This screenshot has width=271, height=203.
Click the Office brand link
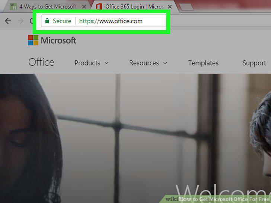click(x=41, y=62)
